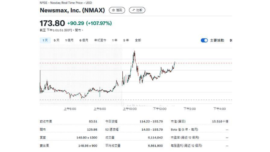Select the 年初至今 range tab
Image resolution: width=270 pixels, height=152 pixels.
pyautogui.click(x=100, y=41)
